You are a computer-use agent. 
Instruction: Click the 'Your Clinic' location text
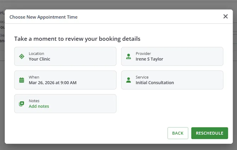click(x=40, y=59)
